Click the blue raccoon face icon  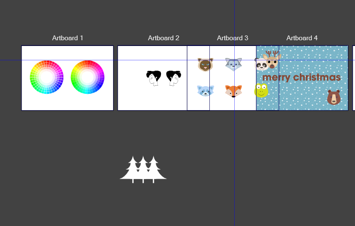click(206, 90)
